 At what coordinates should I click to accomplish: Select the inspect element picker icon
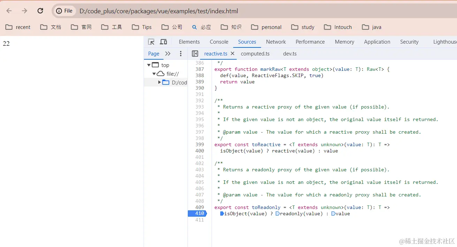(151, 42)
